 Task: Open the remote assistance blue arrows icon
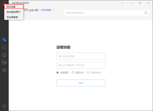pyautogui.click(x=4, y=40)
